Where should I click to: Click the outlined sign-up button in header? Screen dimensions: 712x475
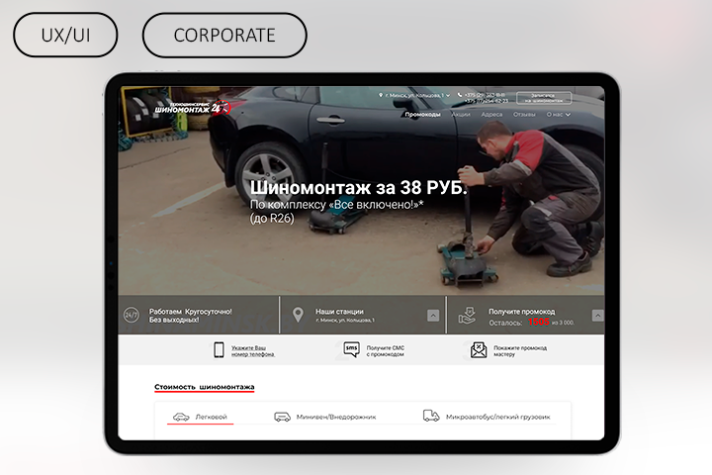[544, 98]
